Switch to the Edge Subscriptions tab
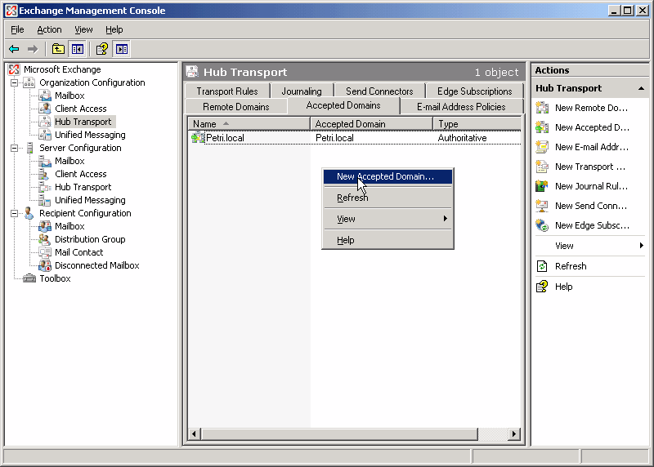Screen dimensions: 654x467 coord(475,91)
